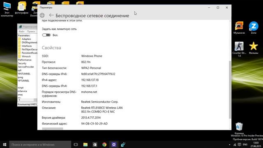Click the protocol value '802.11n'
The image size is (263, 148).
[86, 62]
